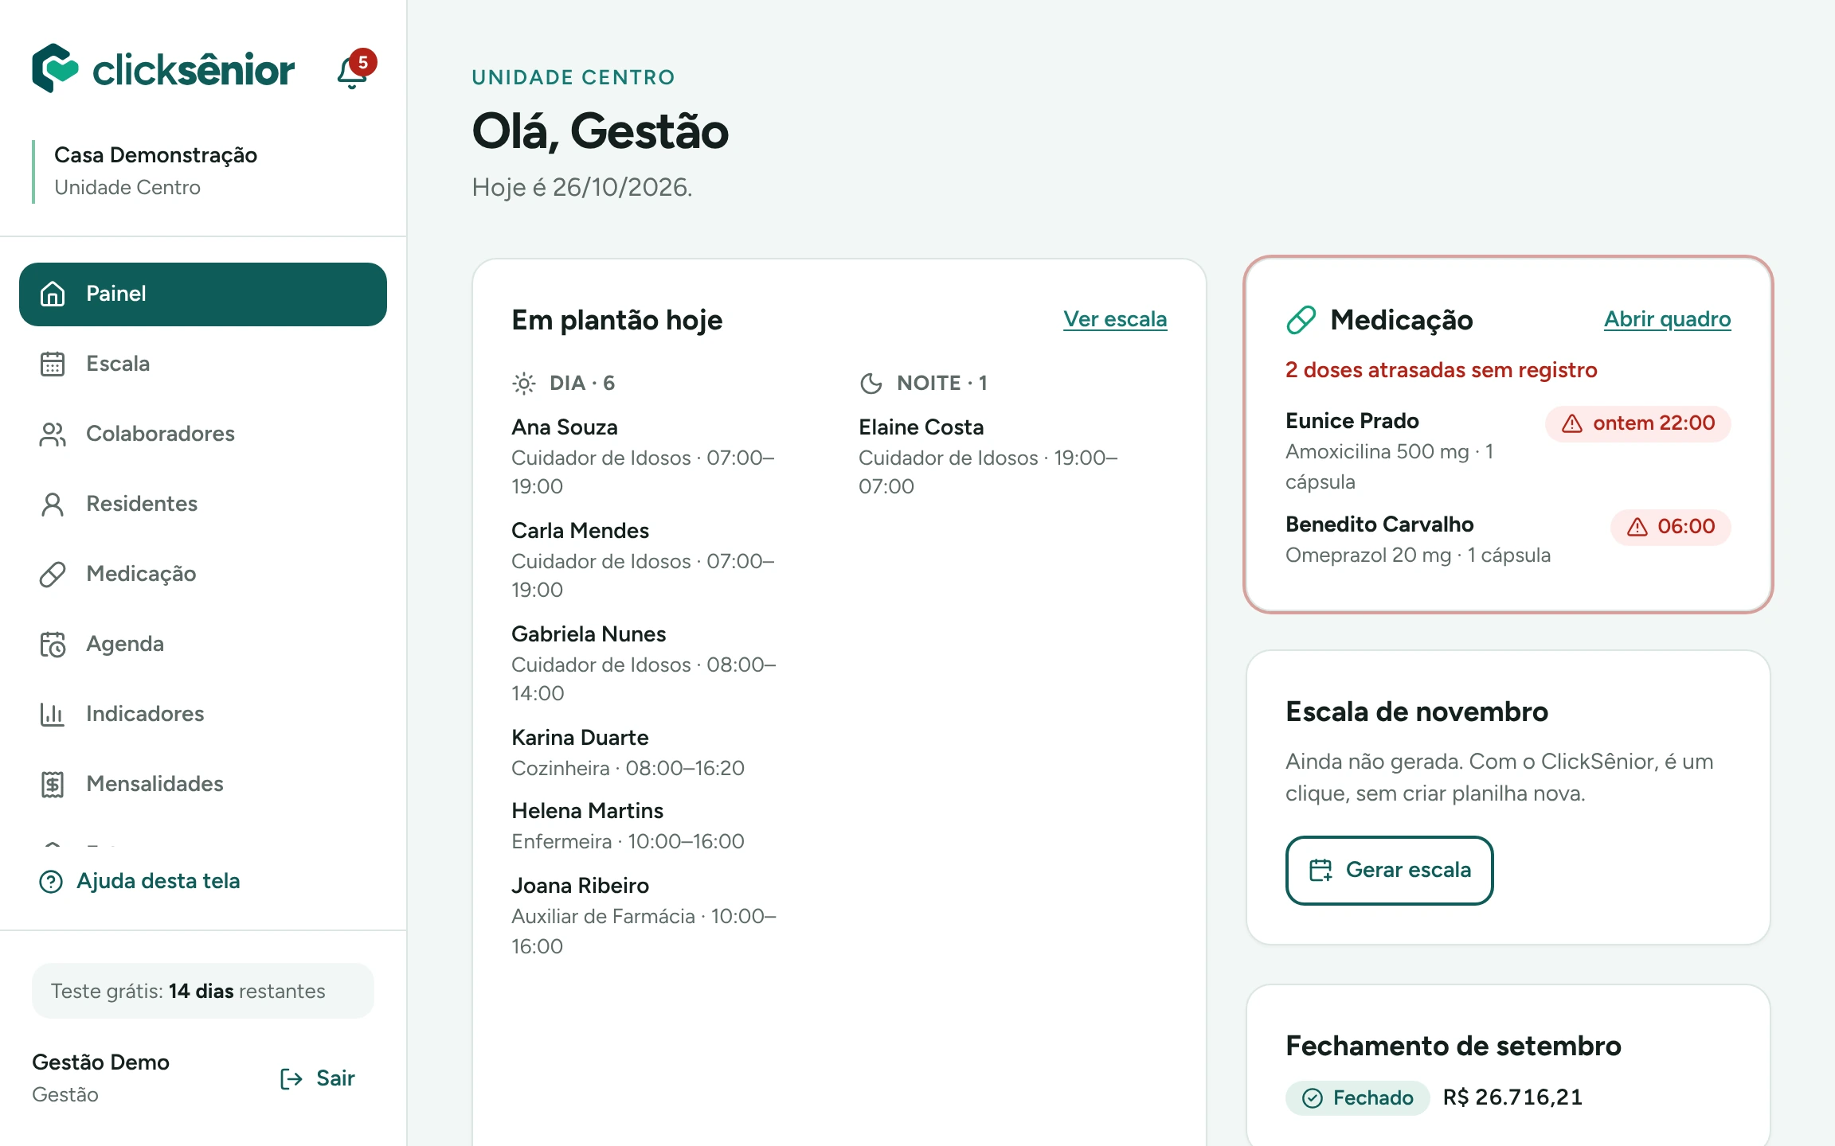Viewport: 1835px width, 1146px height.
Task: Click the Teste grátis 14 dias banner
Action: click(203, 991)
